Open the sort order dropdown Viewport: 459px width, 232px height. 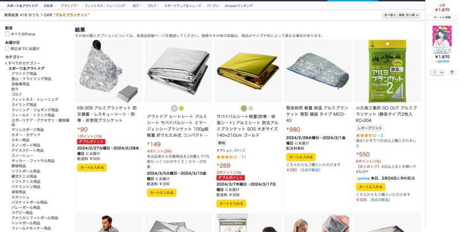(400, 15)
